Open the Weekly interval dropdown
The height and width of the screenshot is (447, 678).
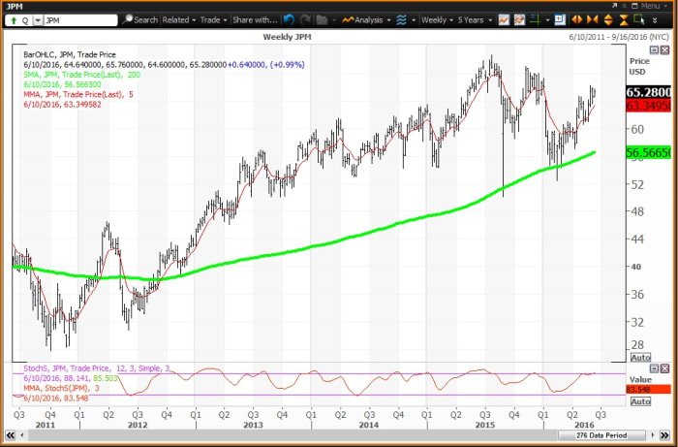tap(438, 19)
